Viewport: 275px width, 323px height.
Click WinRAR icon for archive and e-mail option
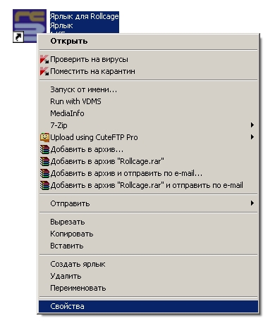coord(44,173)
